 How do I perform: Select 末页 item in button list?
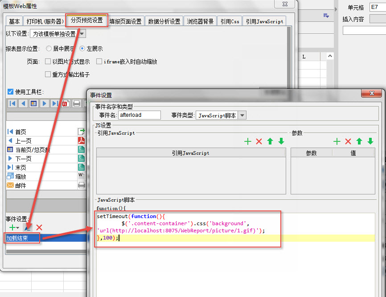pos(42,168)
